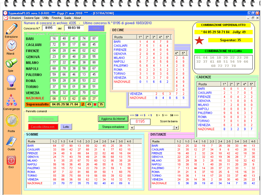The width and height of the screenshot is (261, 195).
Task: Open the Estrazioni menu
Action: coord(15,18)
